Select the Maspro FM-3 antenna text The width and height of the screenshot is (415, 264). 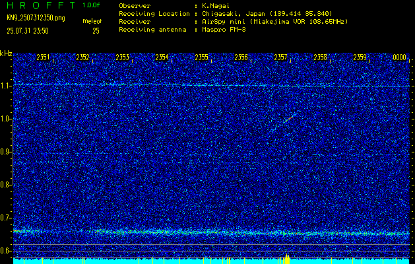pyautogui.click(x=224, y=30)
